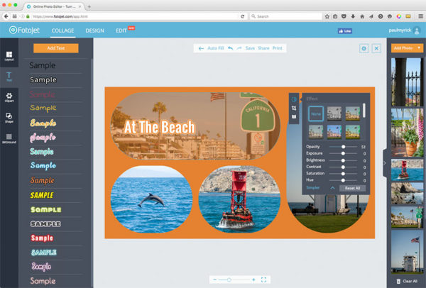The image size is (426, 288).
Task: Open the Shape panel in sidebar
Action: [x=9, y=118]
